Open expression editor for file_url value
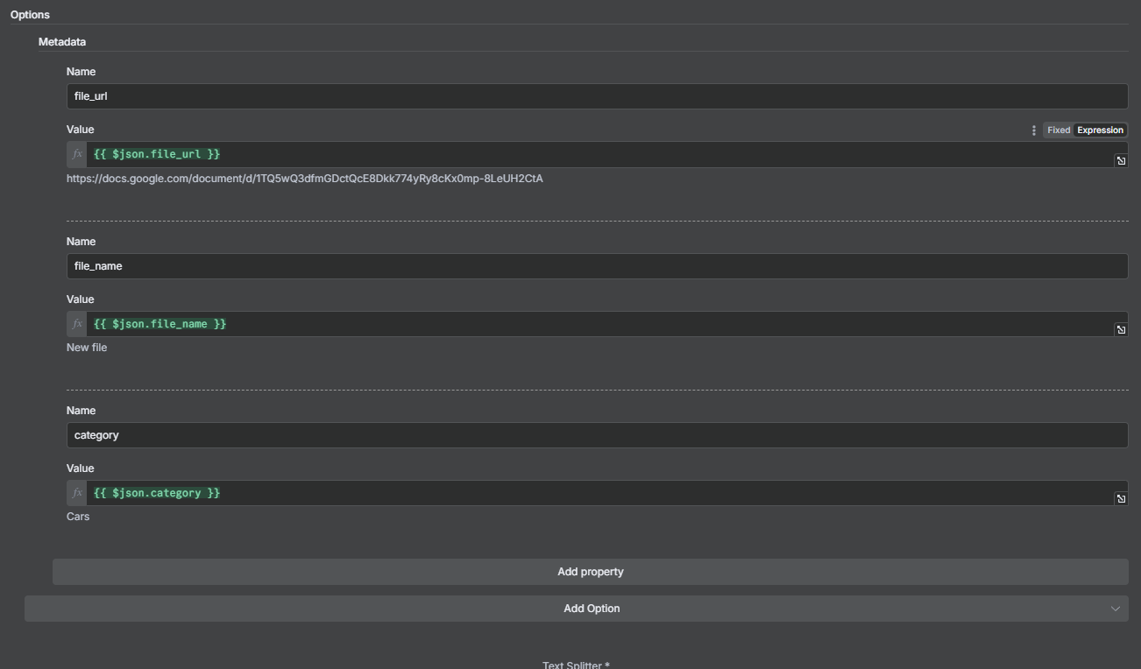The height and width of the screenshot is (669, 1141). click(1120, 160)
